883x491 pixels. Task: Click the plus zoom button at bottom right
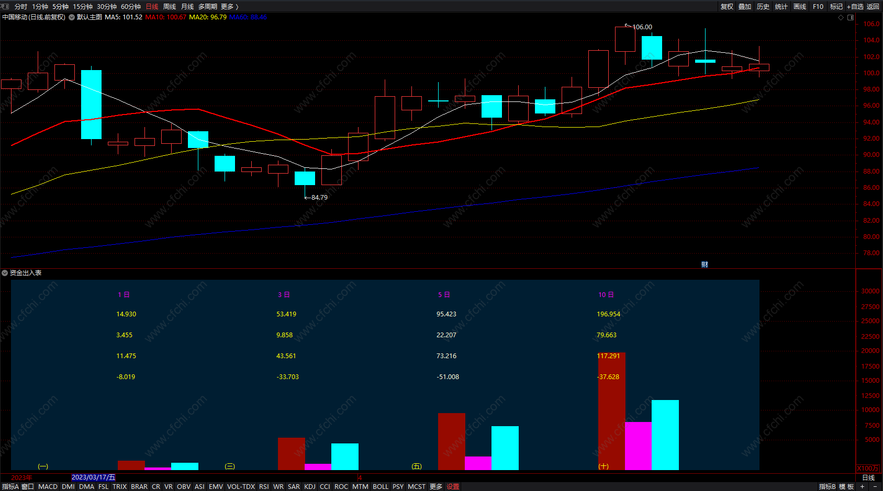click(x=862, y=486)
